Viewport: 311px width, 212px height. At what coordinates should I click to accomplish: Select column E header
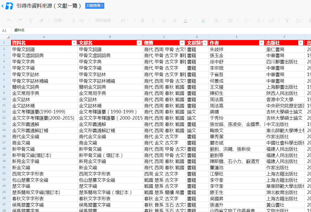pyautogui.click(x=237, y=37)
